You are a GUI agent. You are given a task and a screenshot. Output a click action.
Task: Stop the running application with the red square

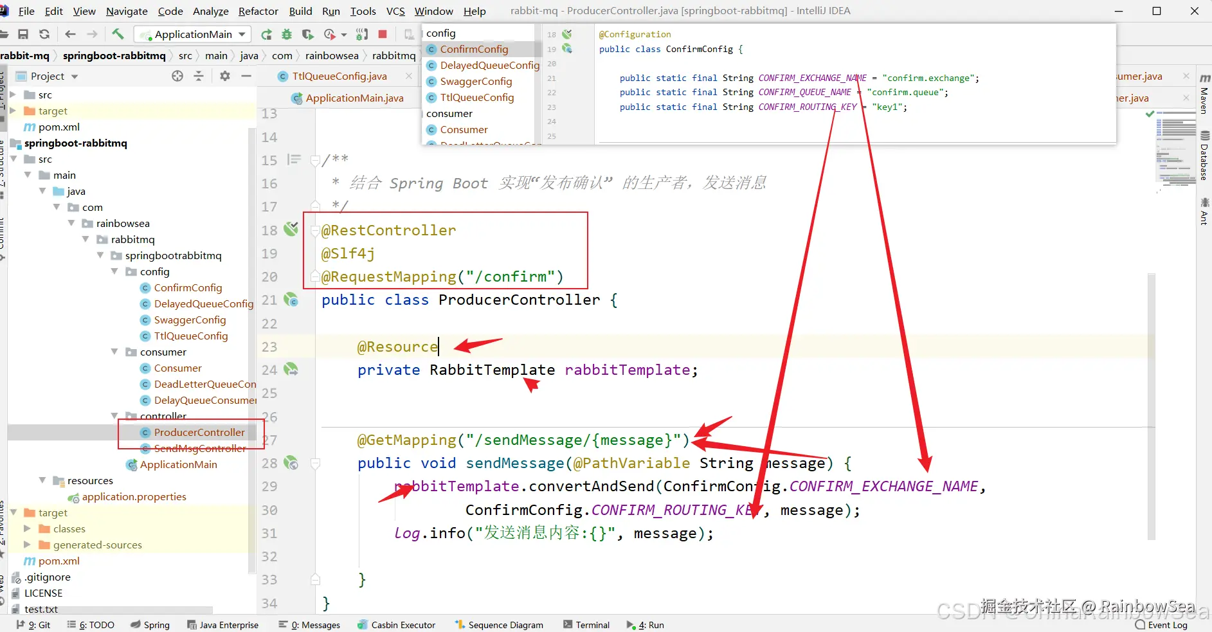click(383, 34)
